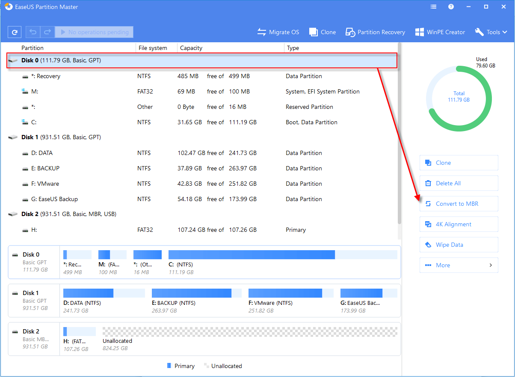Click 'Boot, Data Partition' text
This screenshot has height=377, width=515.
coord(311,122)
